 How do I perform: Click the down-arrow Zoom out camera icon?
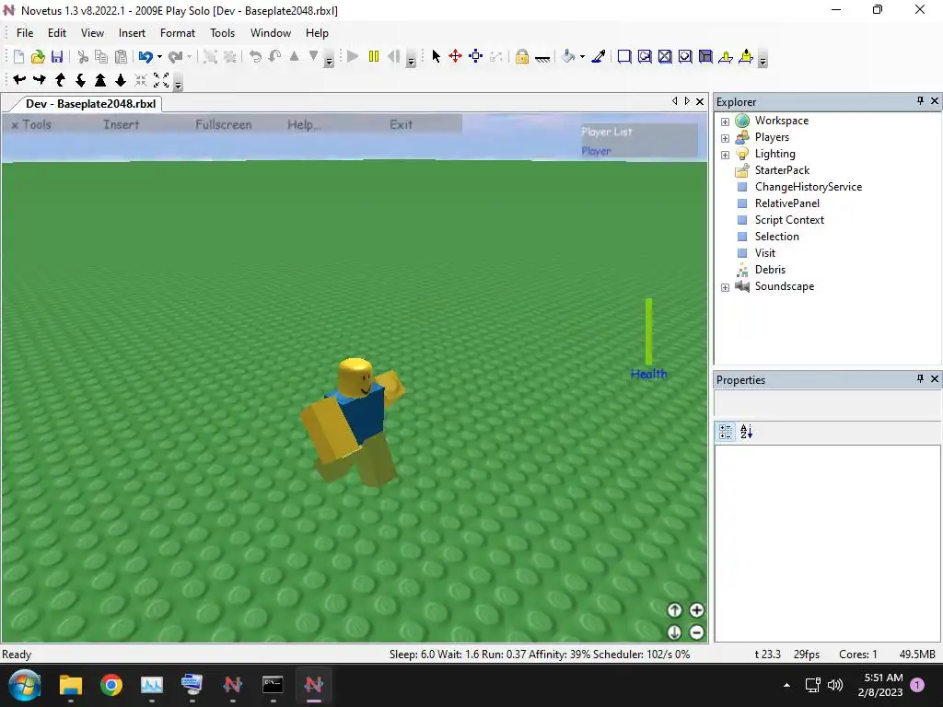(121, 79)
